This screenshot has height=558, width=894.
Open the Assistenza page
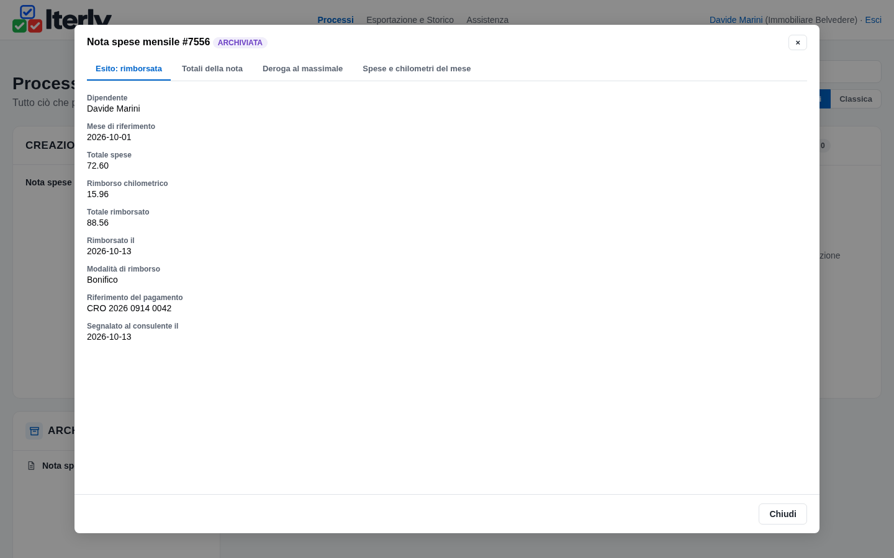[487, 20]
